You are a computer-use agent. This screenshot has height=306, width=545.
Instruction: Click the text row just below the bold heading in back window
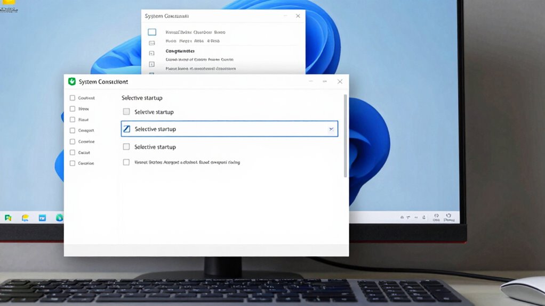pyautogui.click(x=199, y=59)
